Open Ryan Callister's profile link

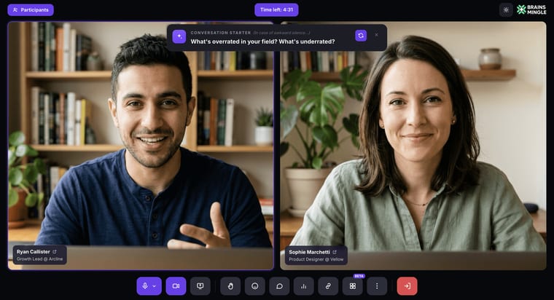[x=55, y=252]
